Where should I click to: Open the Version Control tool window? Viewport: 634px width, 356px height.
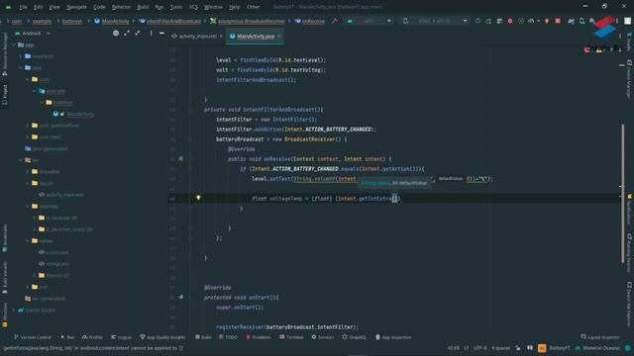[x=33, y=337]
